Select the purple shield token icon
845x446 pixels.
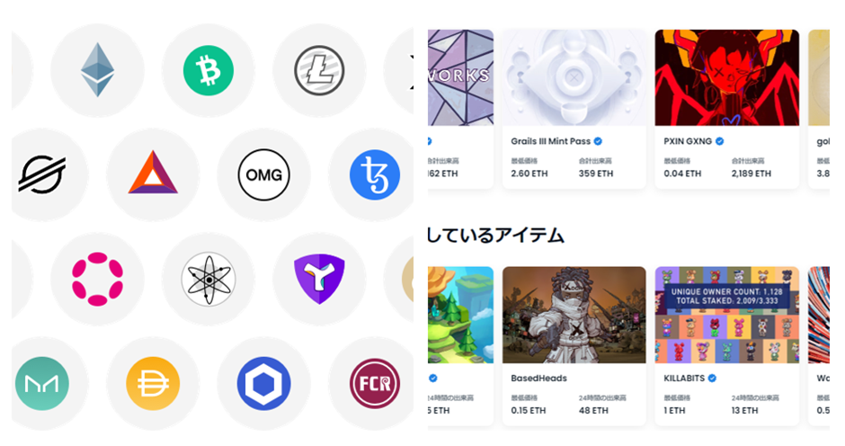(x=319, y=279)
